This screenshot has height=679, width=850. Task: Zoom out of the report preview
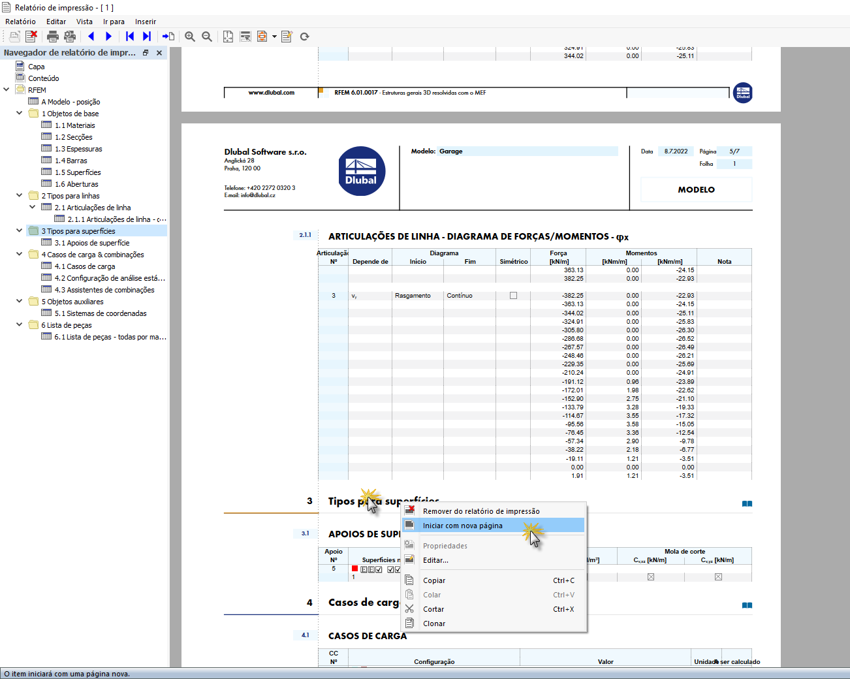207,37
